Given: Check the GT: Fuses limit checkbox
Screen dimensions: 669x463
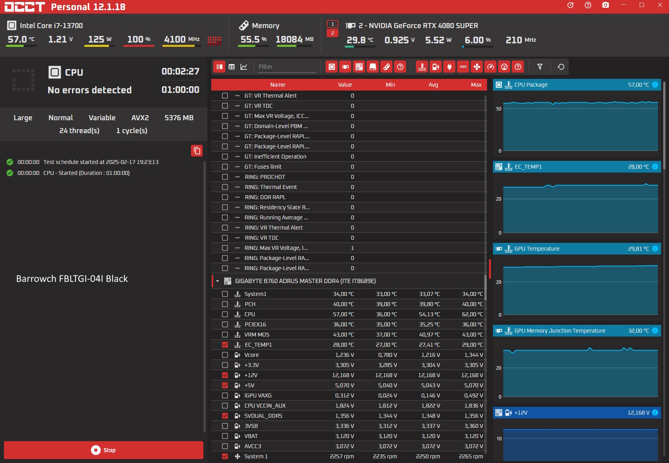Looking at the screenshot, I should pos(225,167).
